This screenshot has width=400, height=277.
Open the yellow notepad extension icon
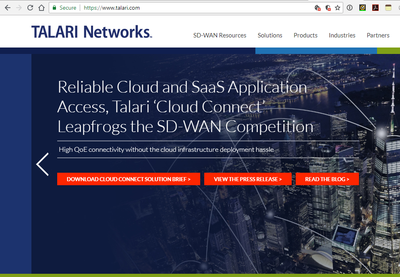click(x=388, y=8)
